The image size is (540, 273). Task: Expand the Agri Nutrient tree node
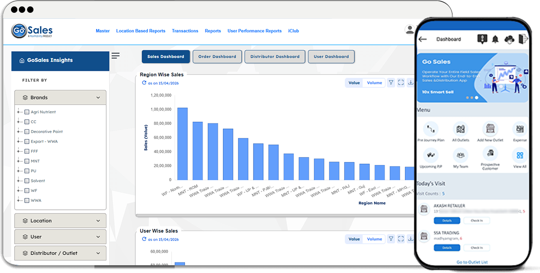coord(18,112)
